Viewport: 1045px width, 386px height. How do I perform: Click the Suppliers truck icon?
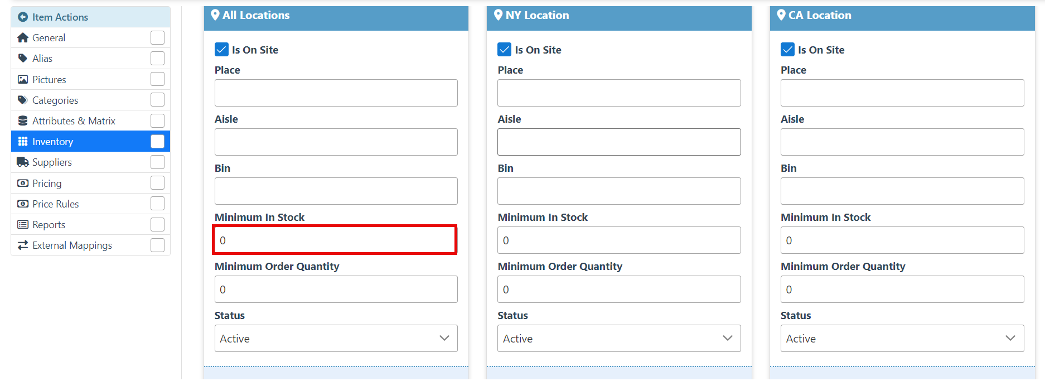(x=23, y=162)
